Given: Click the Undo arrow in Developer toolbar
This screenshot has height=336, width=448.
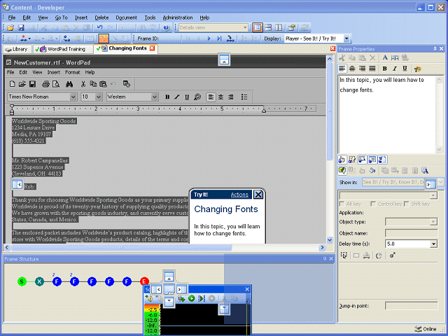Looking at the screenshot, I should [x=99, y=28].
